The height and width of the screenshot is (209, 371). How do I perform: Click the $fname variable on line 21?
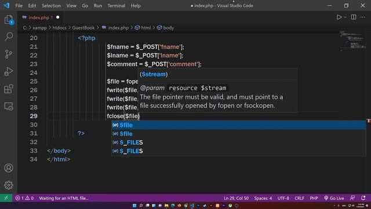118,47
